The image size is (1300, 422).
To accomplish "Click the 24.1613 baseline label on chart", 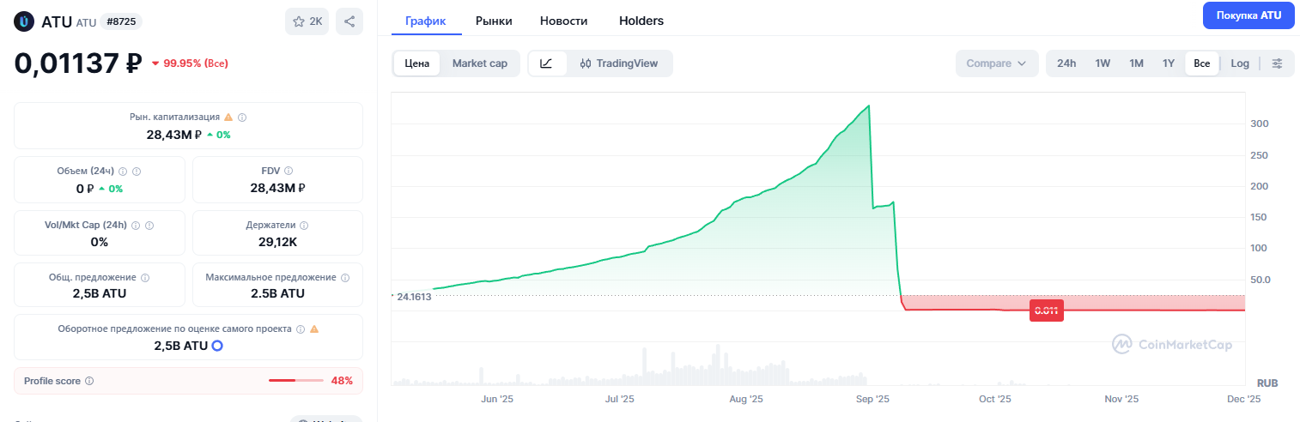I will coord(413,296).
